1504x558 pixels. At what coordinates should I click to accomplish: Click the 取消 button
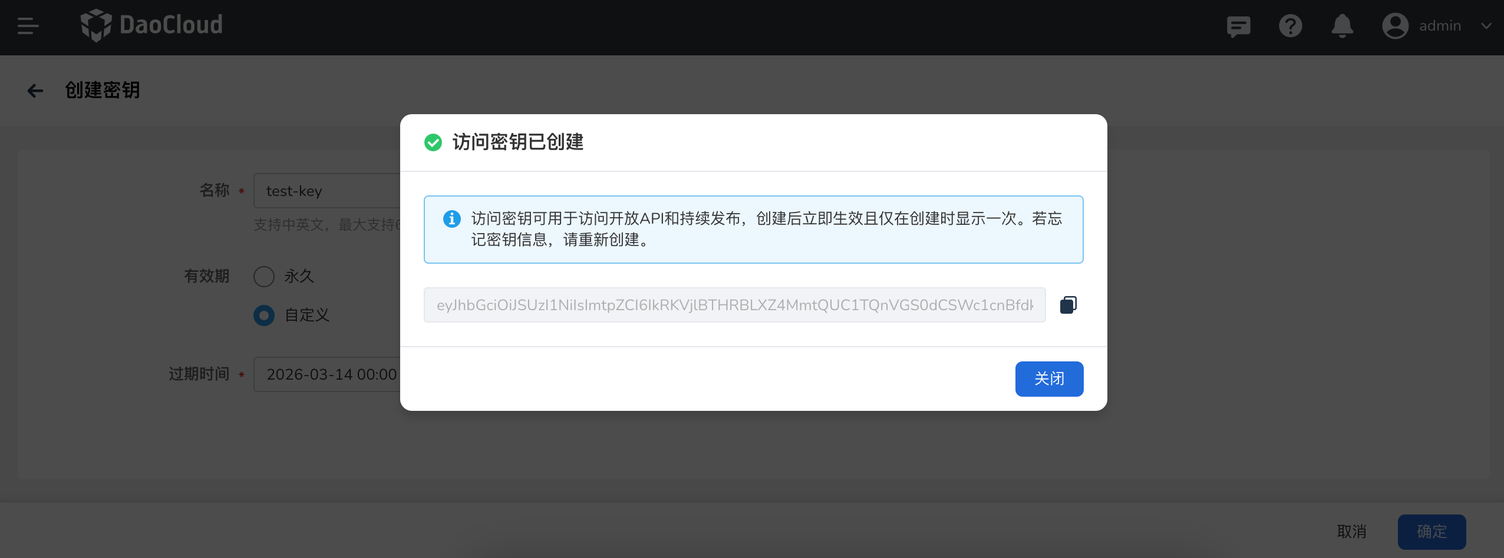1351,532
